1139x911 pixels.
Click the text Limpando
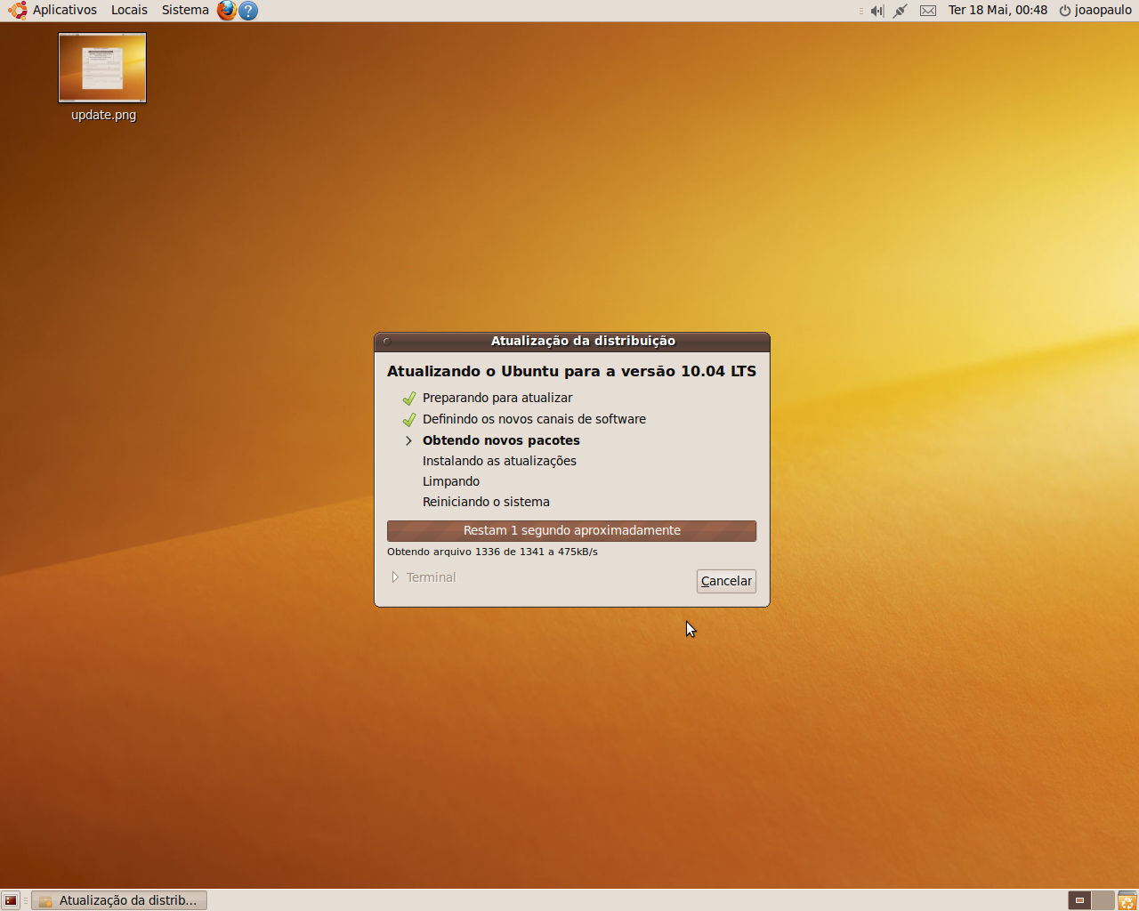pos(451,481)
